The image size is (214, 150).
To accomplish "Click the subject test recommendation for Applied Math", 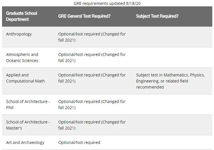I will (170, 81).
